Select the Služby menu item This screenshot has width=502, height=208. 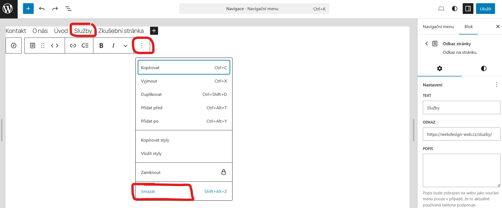coord(83,31)
